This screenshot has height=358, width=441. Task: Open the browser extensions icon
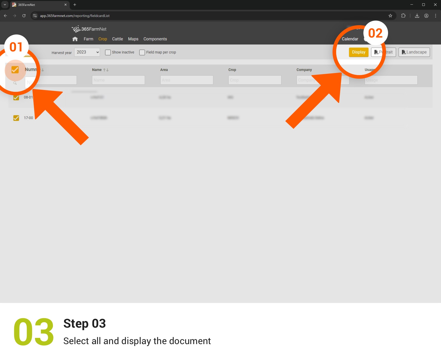point(403,16)
